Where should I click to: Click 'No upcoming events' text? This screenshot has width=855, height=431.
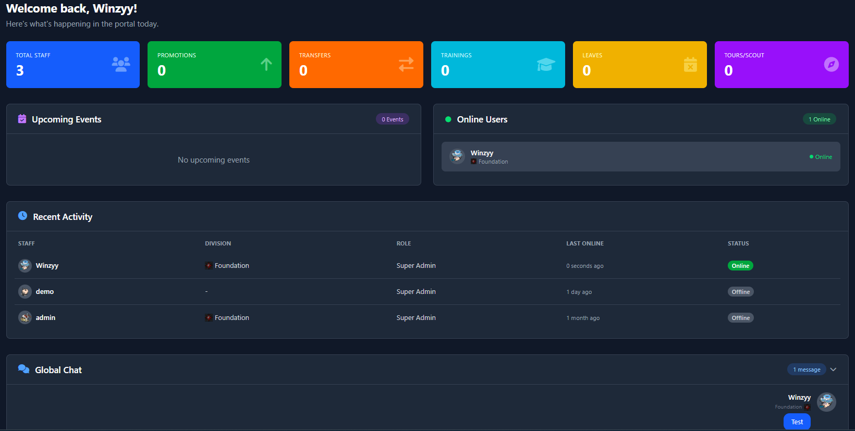coord(214,160)
